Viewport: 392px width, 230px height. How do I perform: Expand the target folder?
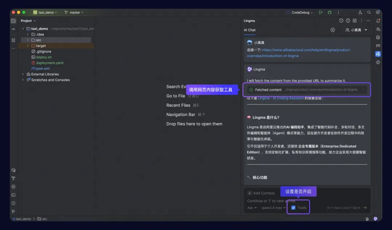[28, 46]
